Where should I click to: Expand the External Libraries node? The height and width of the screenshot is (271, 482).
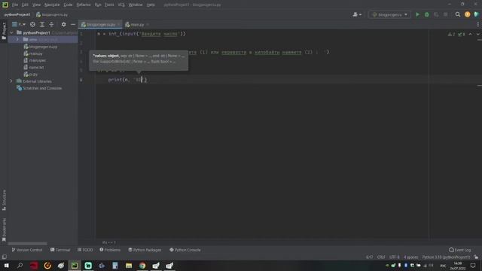(x=11, y=81)
